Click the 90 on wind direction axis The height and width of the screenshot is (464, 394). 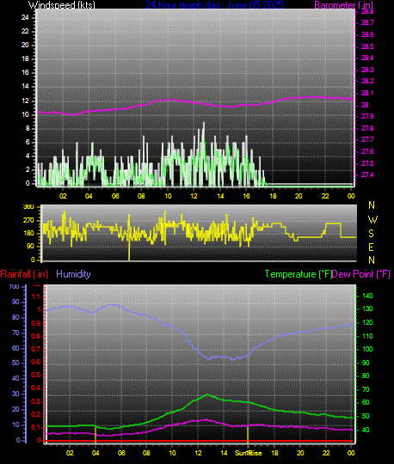tap(30, 247)
